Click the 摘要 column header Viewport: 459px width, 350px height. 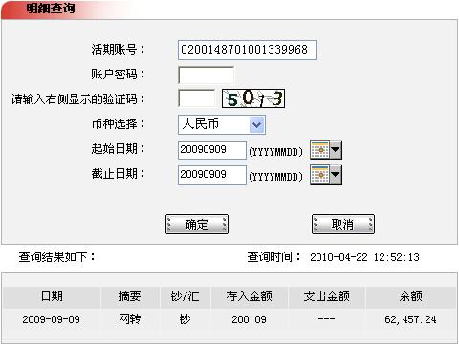point(130,296)
